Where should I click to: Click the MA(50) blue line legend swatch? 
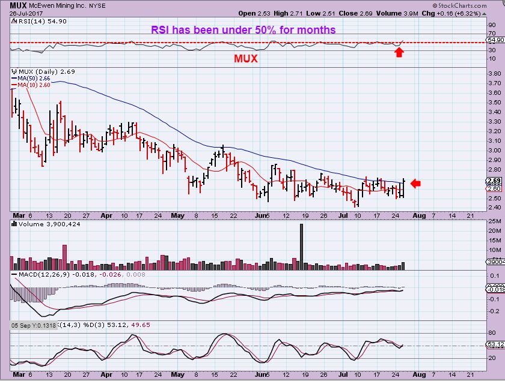pos(14,79)
